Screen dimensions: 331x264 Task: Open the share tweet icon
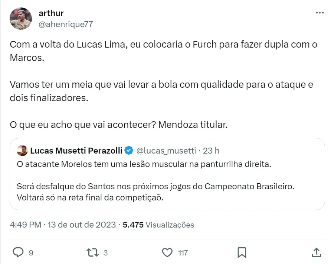(316, 252)
